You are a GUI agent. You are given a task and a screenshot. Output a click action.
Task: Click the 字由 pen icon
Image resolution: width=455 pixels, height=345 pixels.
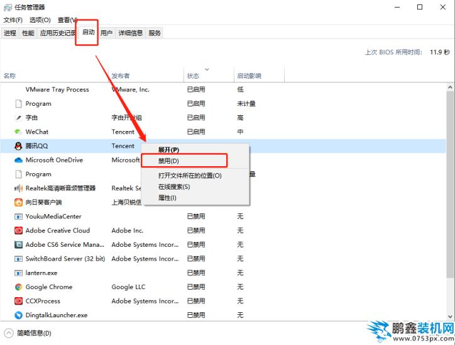pos(18,118)
